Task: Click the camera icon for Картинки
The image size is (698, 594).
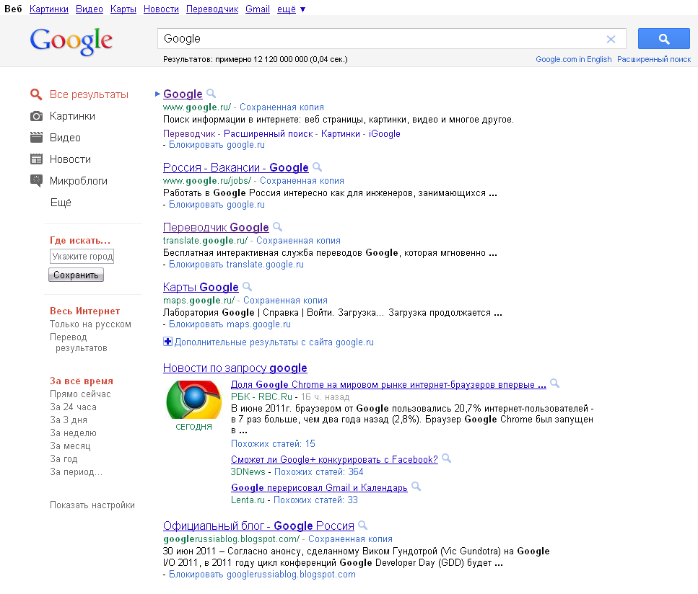Action: pyautogui.click(x=36, y=116)
